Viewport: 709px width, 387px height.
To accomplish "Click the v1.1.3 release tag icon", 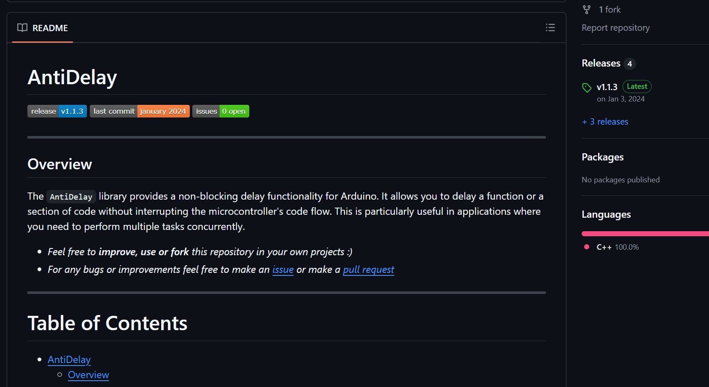I will (587, 88).
